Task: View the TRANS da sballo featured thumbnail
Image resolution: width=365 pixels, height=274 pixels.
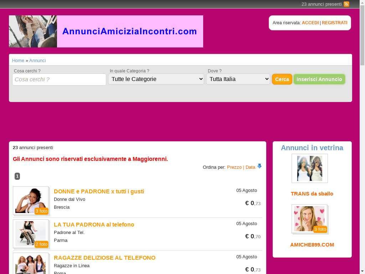Action: [310, 168]
